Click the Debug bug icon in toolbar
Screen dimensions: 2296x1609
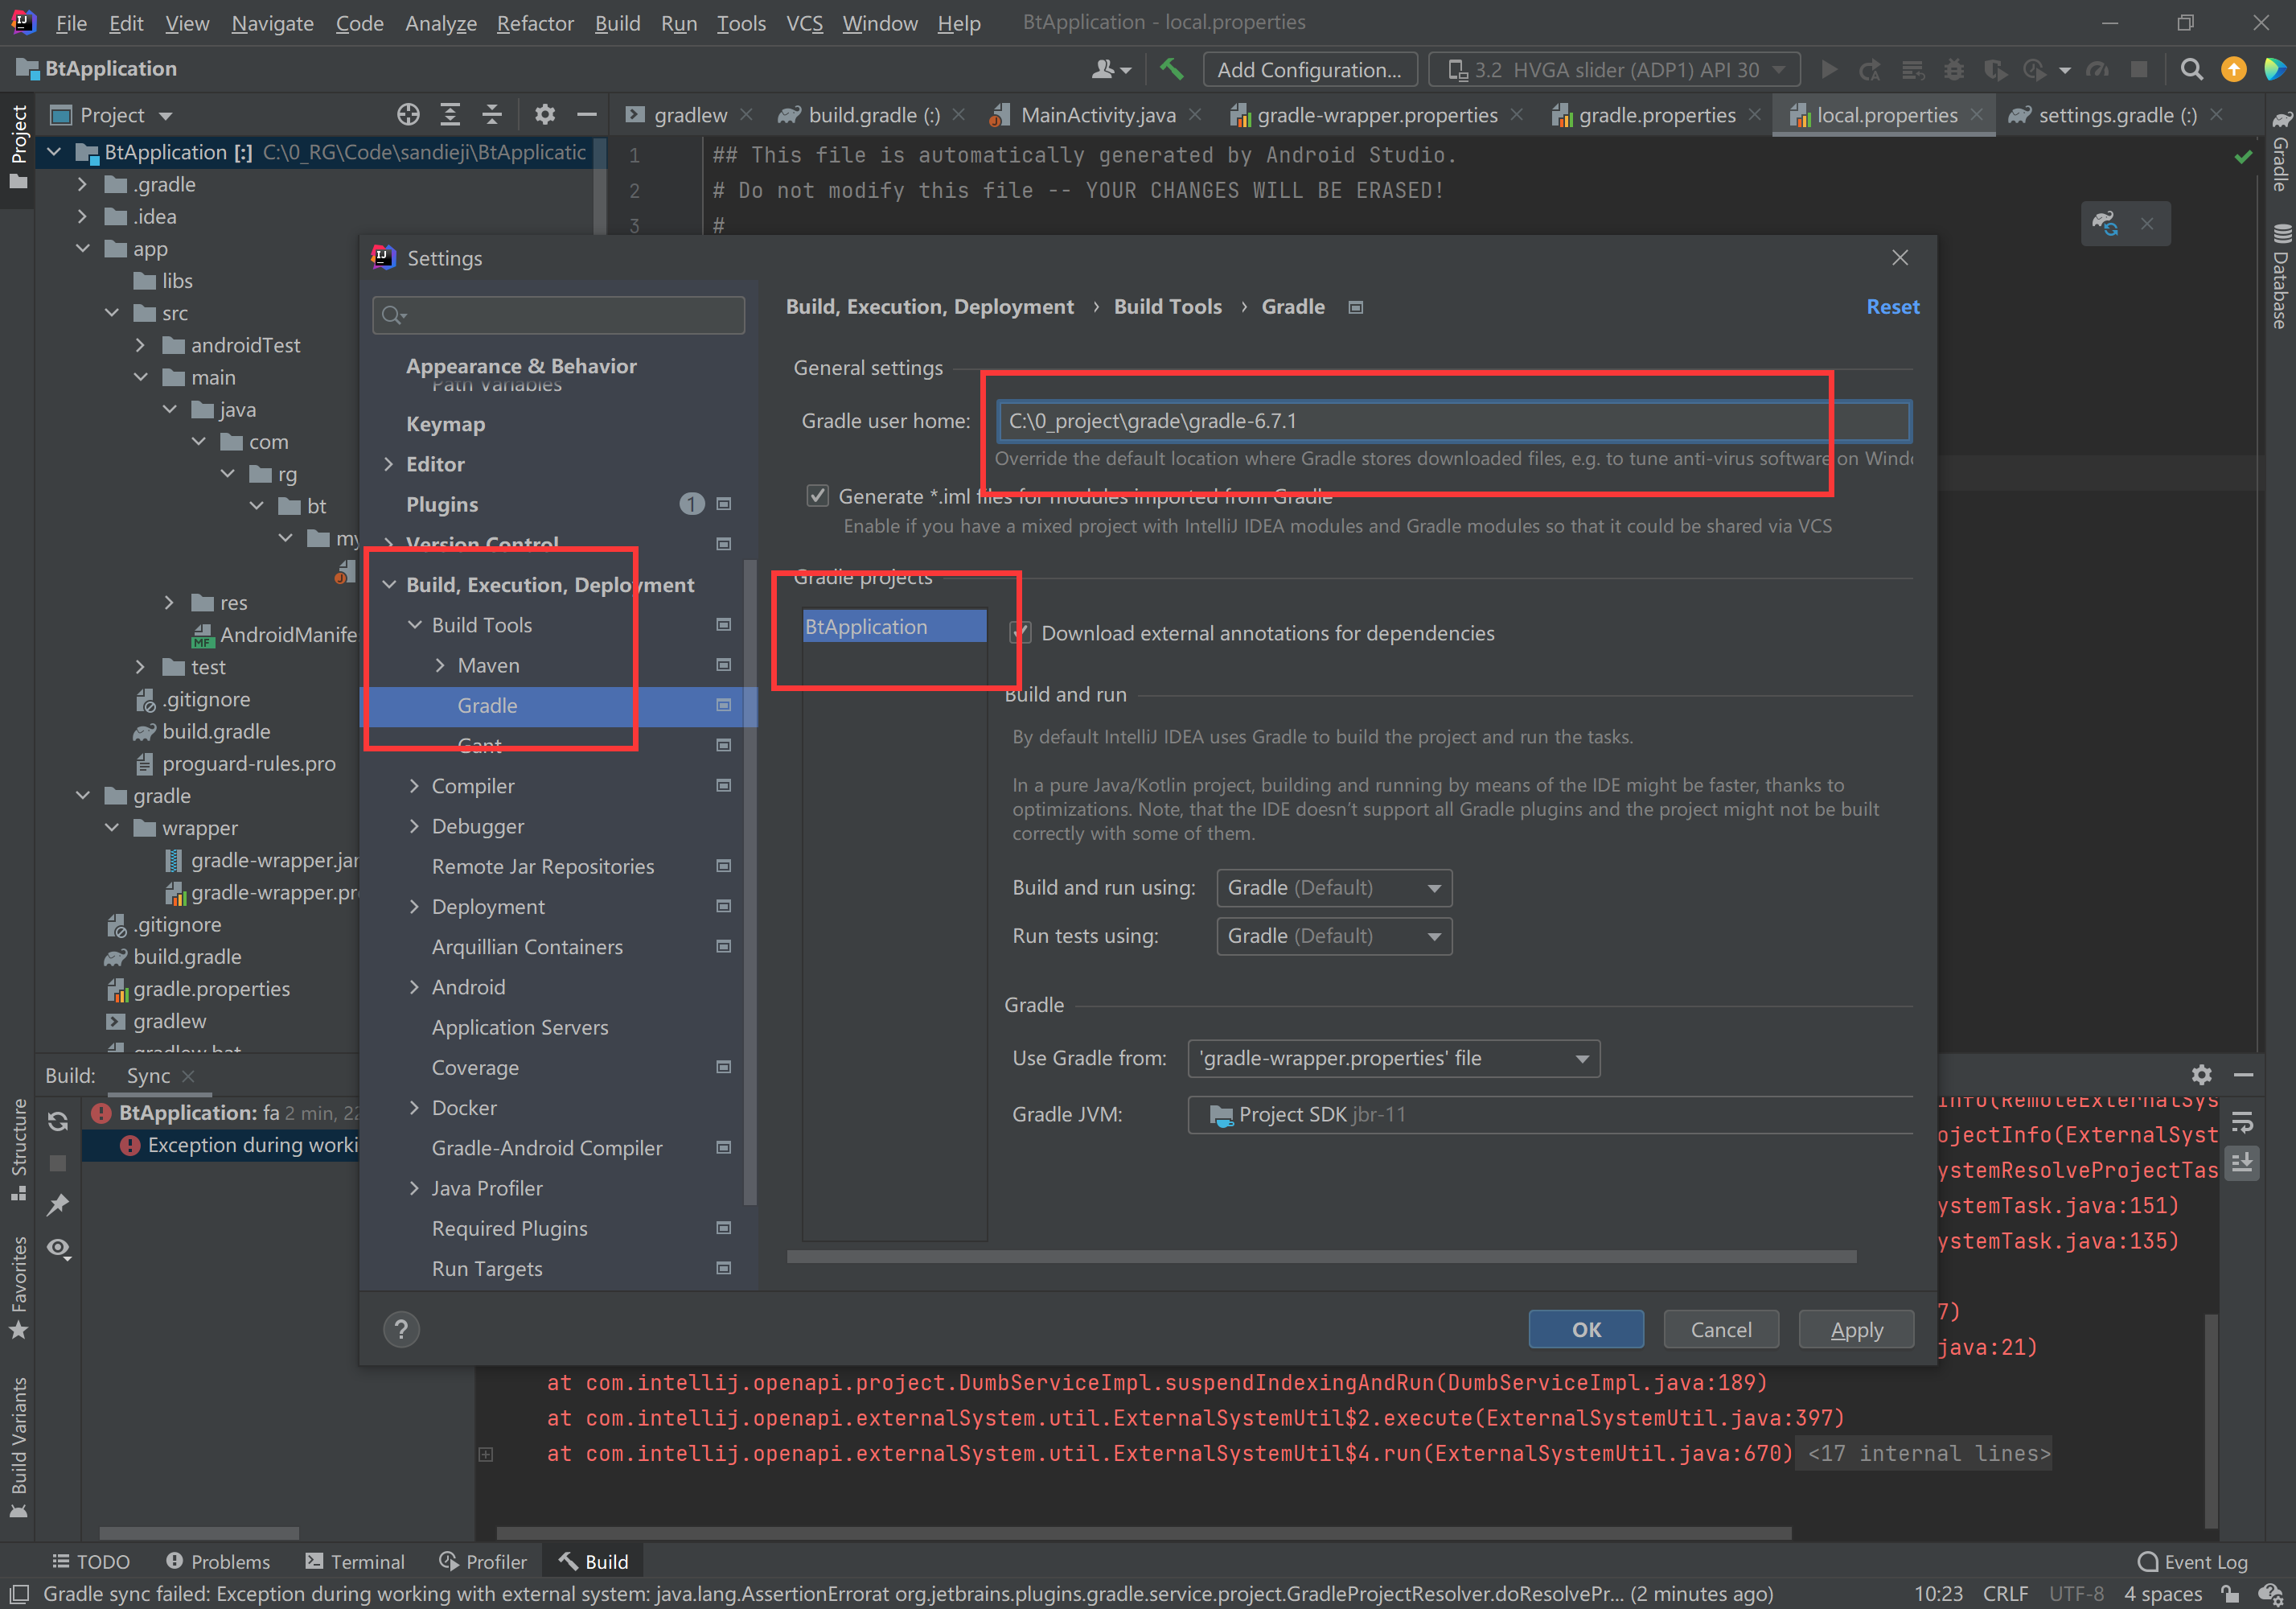click(x=1953, y=69)
